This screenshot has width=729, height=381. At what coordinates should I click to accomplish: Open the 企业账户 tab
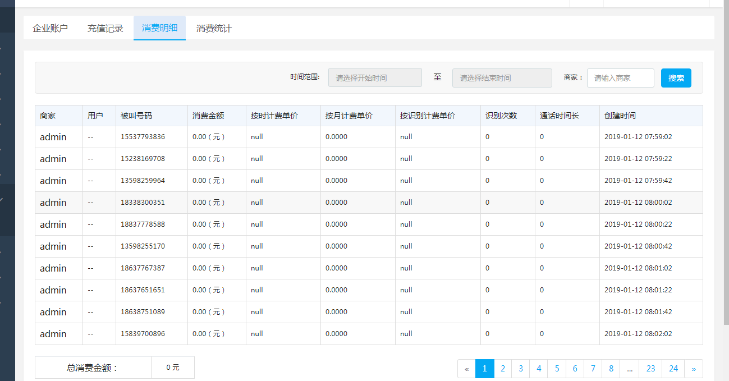tap(50, 28)
